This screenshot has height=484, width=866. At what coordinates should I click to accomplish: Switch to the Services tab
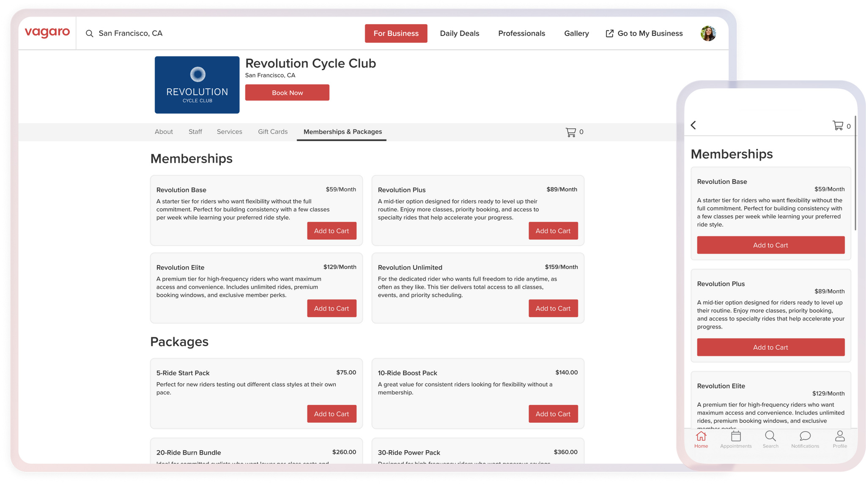point(230,132)
